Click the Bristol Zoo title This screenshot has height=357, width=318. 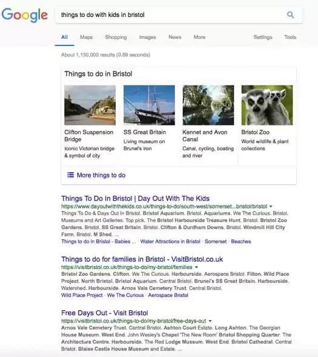click(255, 132)
